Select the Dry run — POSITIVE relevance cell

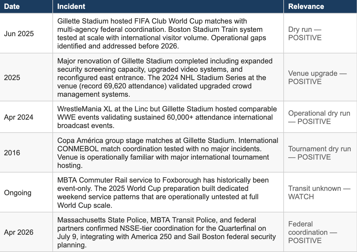[x=320, y=33]
